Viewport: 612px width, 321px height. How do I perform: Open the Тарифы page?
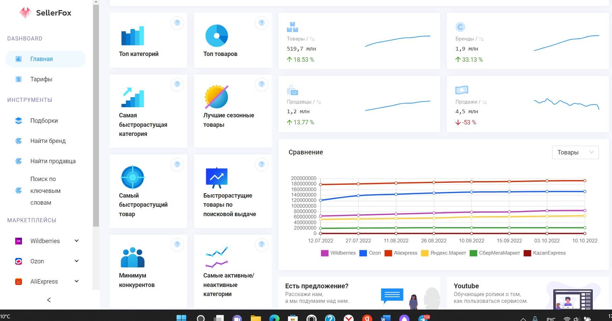(x=41, y=79)
